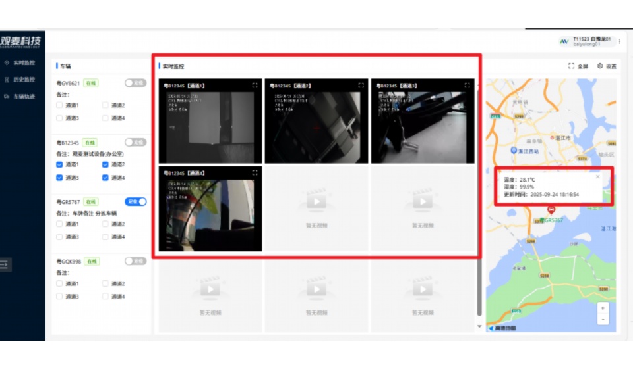
Task: Click the 全屏 fullscreen button
Action: 578,66
